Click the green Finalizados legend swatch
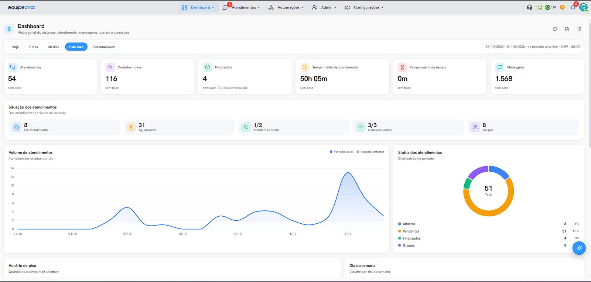Screen dimensions: 591x282 click(400, 238)
